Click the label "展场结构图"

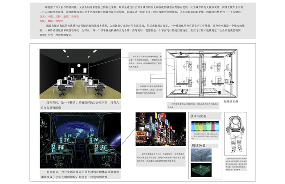231,101
